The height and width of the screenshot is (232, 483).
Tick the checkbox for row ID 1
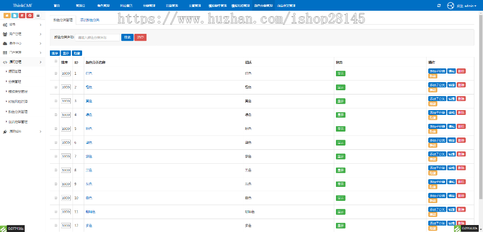pos(56,74)
